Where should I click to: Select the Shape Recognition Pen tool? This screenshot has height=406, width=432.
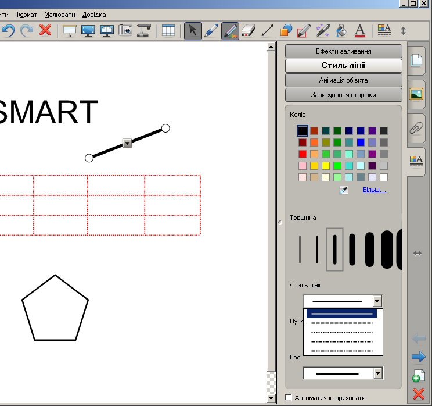(304, 30)
